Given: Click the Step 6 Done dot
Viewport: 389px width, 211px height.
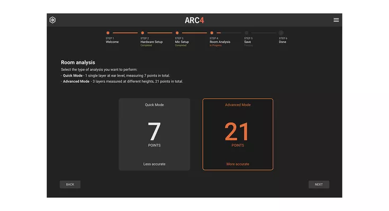Looking at the screenshot, I should (x=281, y=33).
